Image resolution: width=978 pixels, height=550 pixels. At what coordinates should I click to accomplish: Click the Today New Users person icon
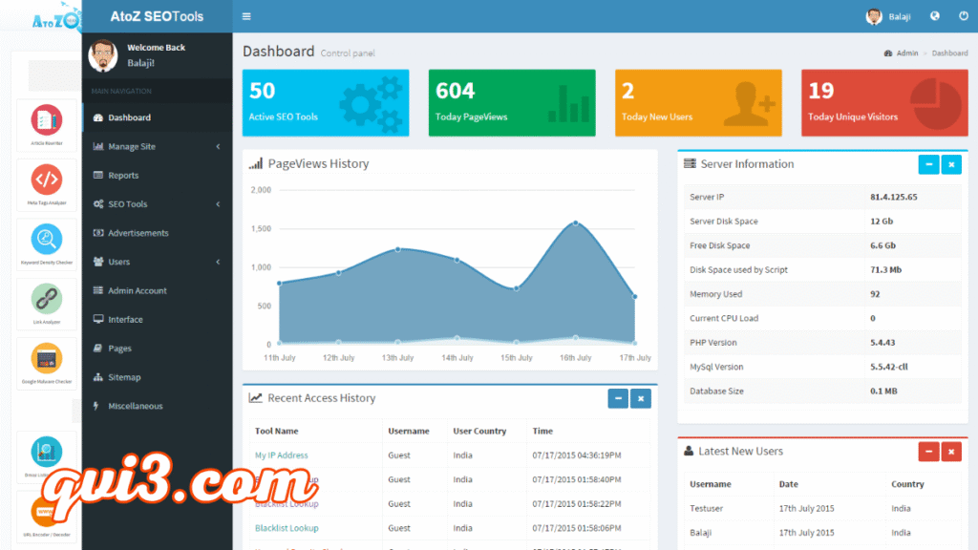[x=749, y=103]
